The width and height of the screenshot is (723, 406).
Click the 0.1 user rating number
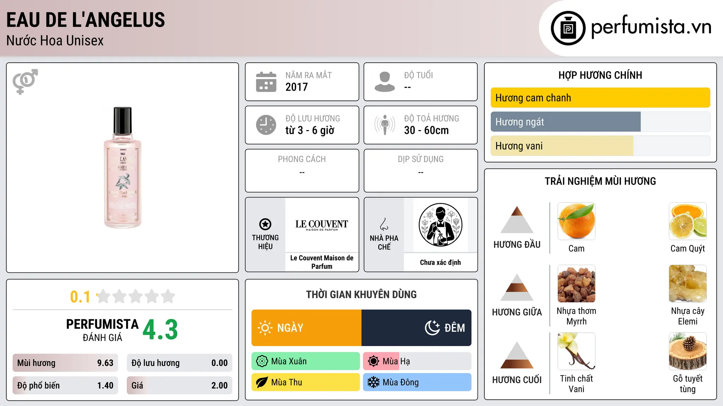pyautogui.click(x=80, y=297)
